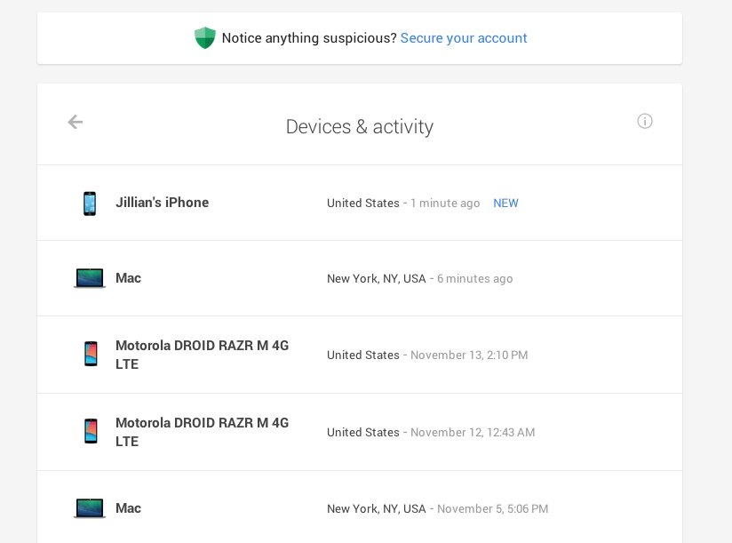Expand Motorola DROID RAZR entry from November 12

[x=202, y=432]
